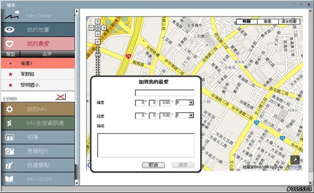Pan the map left with arrow button
This screenshot has height=193, width=314.
click(x=92, y=28)
